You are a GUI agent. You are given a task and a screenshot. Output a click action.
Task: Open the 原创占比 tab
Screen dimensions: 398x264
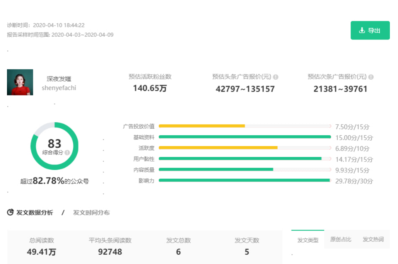[x=341, y=240]
